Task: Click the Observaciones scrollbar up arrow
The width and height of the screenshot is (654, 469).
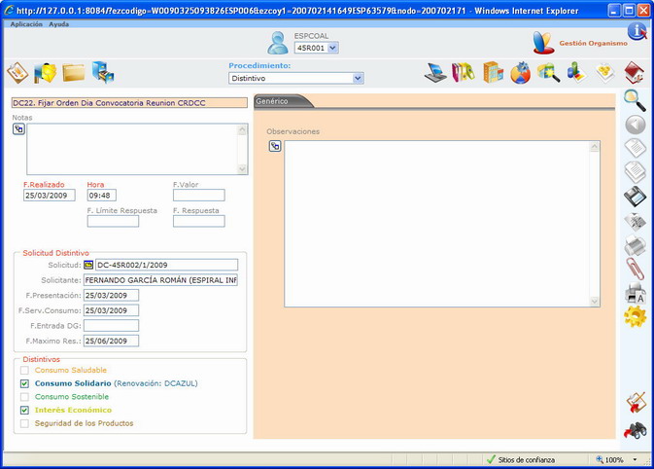Action: click(x=595, y=147)
